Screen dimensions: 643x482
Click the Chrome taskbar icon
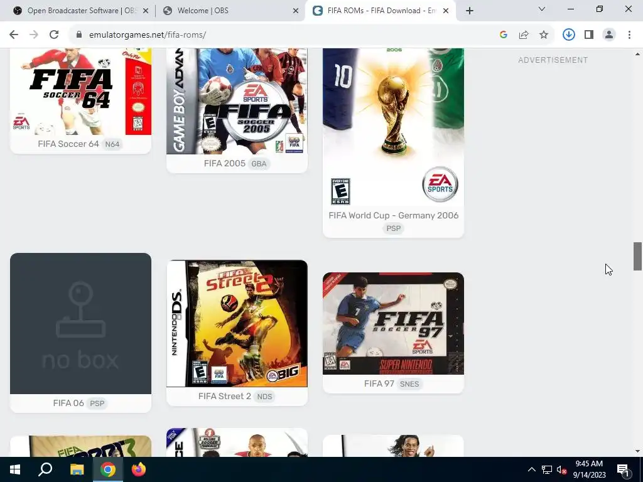click(x=108, y=469)
